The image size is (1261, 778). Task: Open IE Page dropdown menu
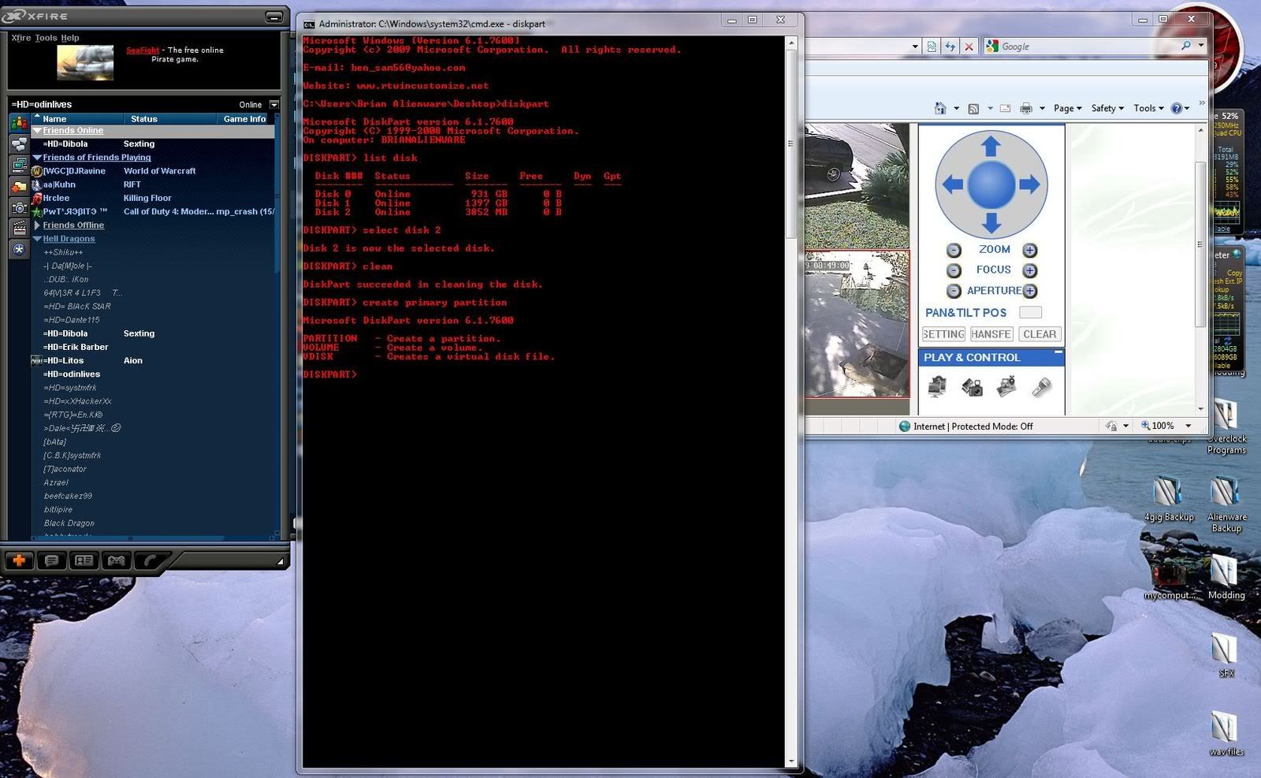point(1067,108)
